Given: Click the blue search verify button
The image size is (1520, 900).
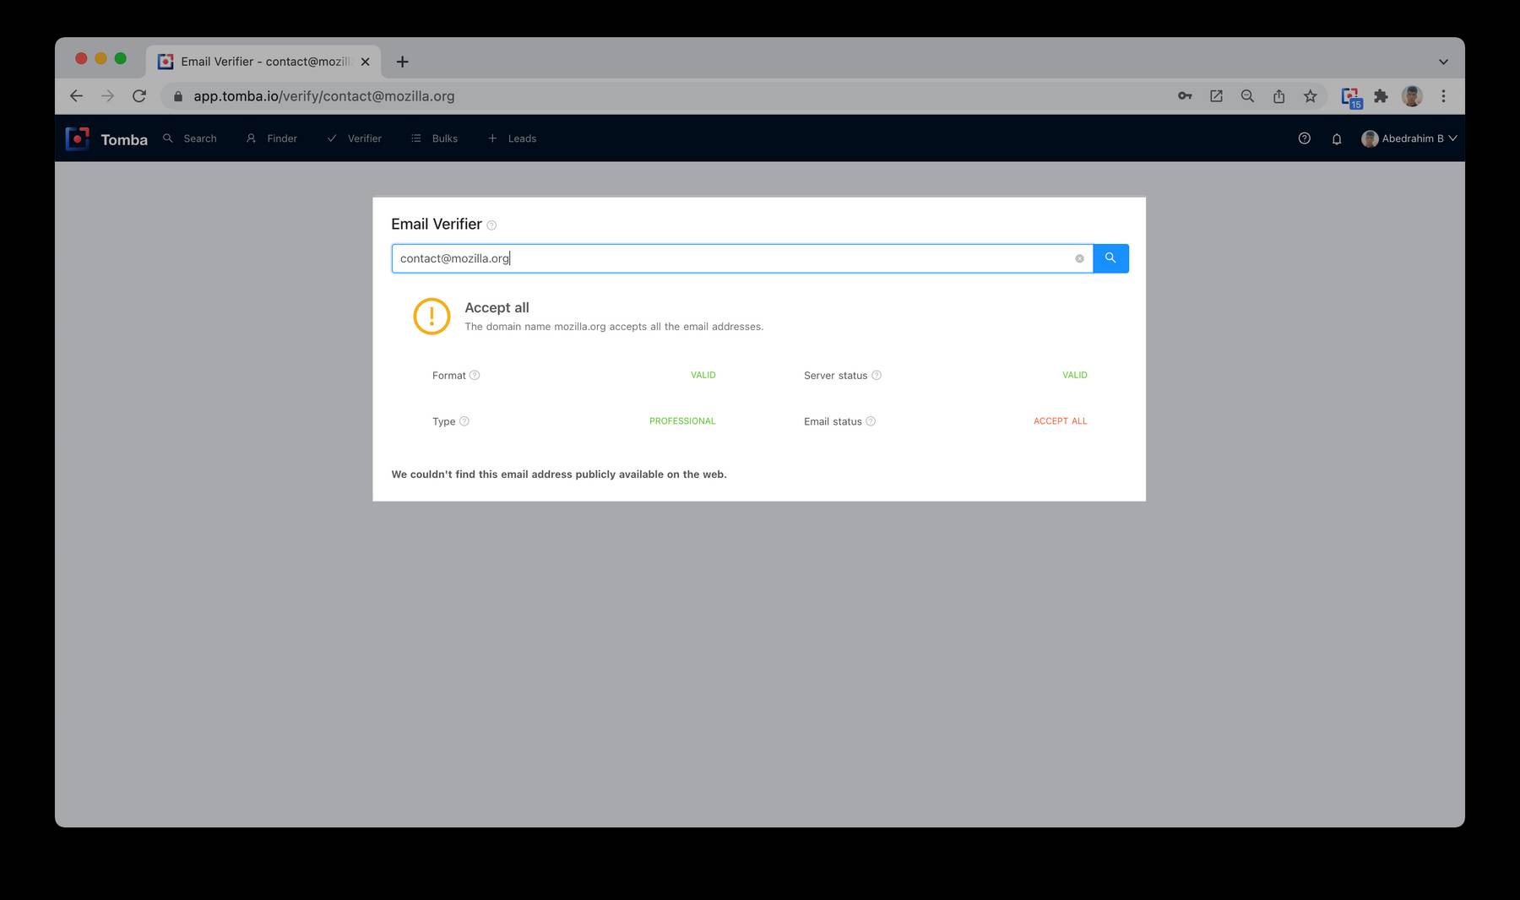Looking at the screenshot, I should [x=1110, y=258].
